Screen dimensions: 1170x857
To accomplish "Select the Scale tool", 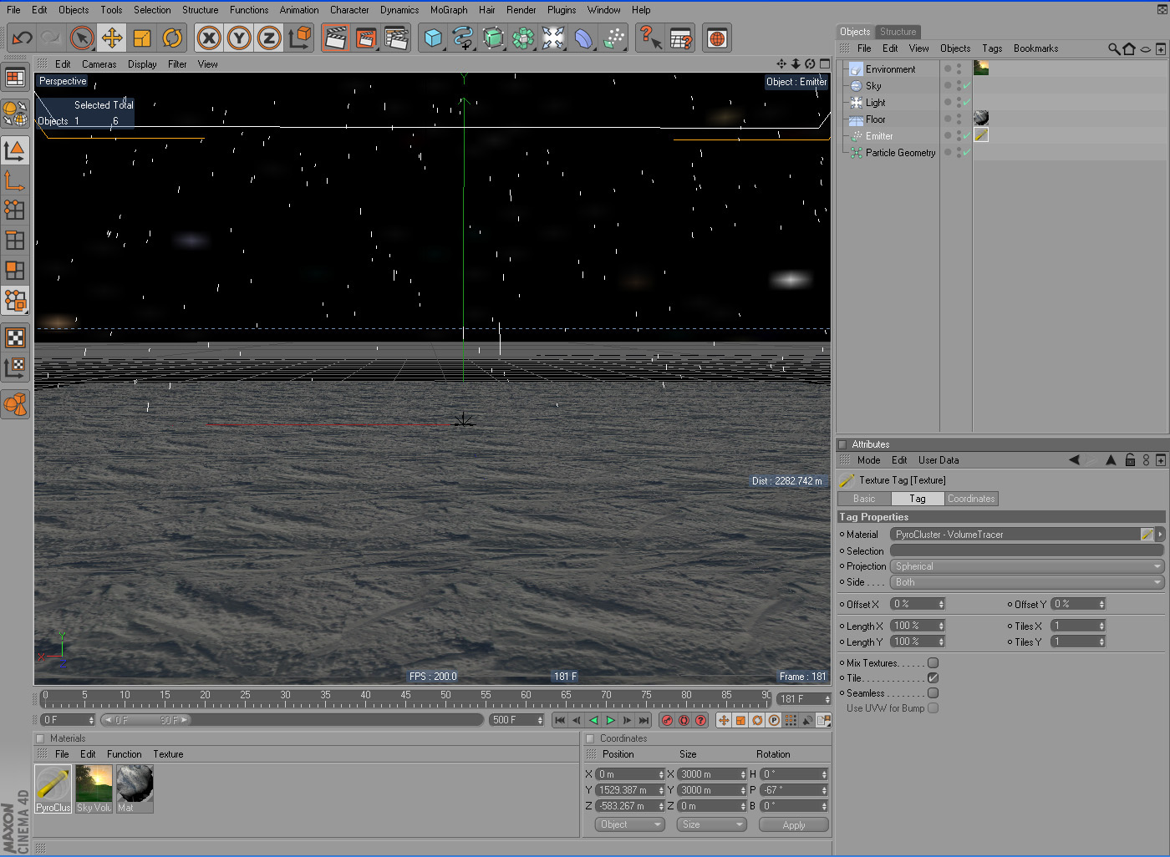I will tap(142, 38).
